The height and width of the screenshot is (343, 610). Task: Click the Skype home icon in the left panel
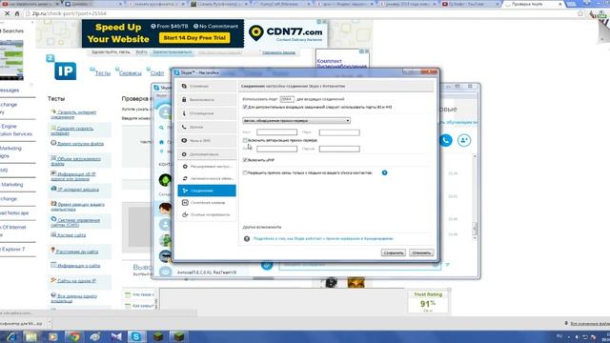coord(161,142)
